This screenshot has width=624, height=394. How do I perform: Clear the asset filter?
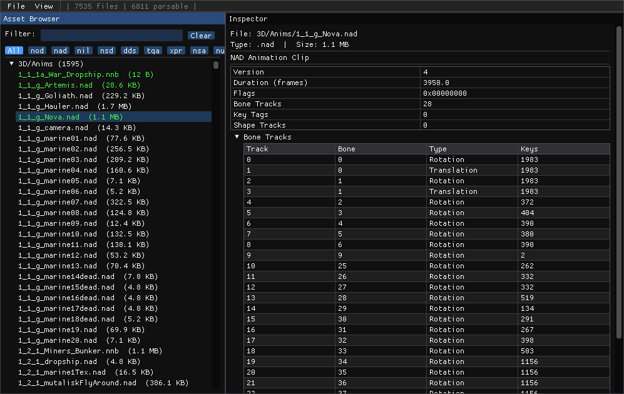201,36
